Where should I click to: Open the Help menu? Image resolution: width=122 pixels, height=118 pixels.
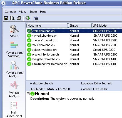click(43, 12)
